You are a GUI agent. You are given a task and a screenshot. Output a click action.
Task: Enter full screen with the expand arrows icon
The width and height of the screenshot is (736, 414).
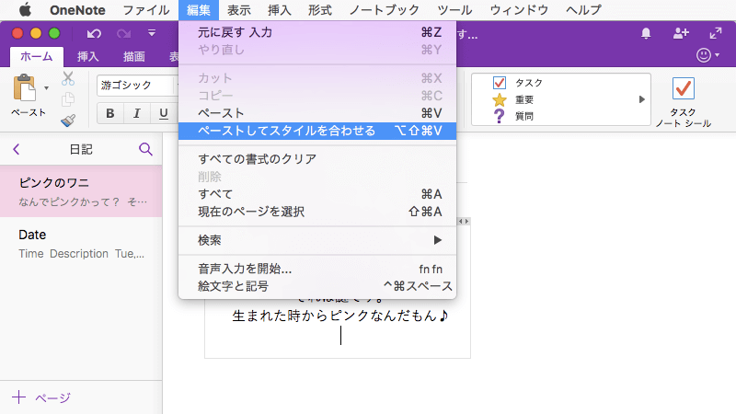[x=716, y=33]
